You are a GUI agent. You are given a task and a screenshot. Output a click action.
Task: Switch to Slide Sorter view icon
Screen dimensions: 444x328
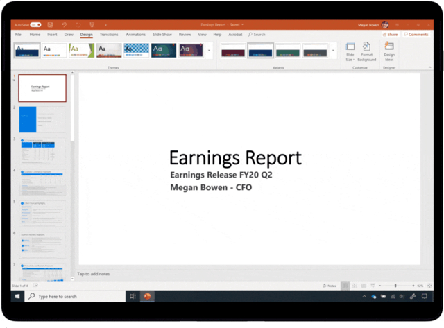355,286
